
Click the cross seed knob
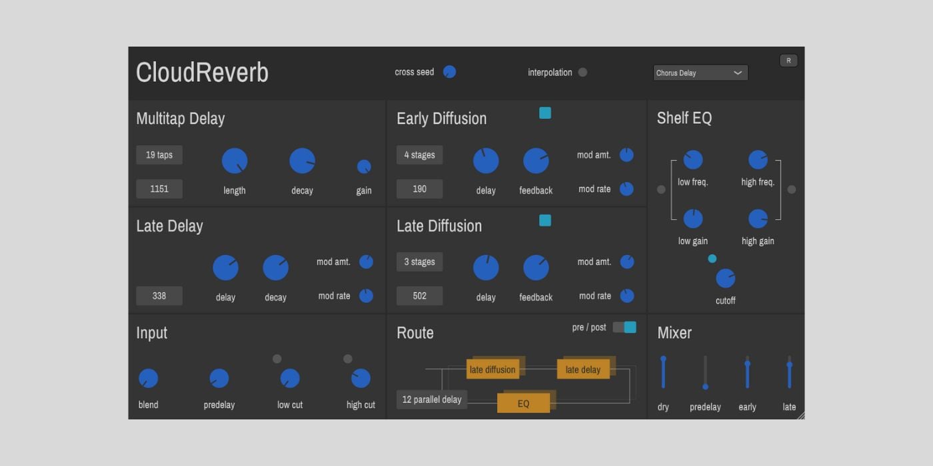pyautogui.click(x=449, y=72)
